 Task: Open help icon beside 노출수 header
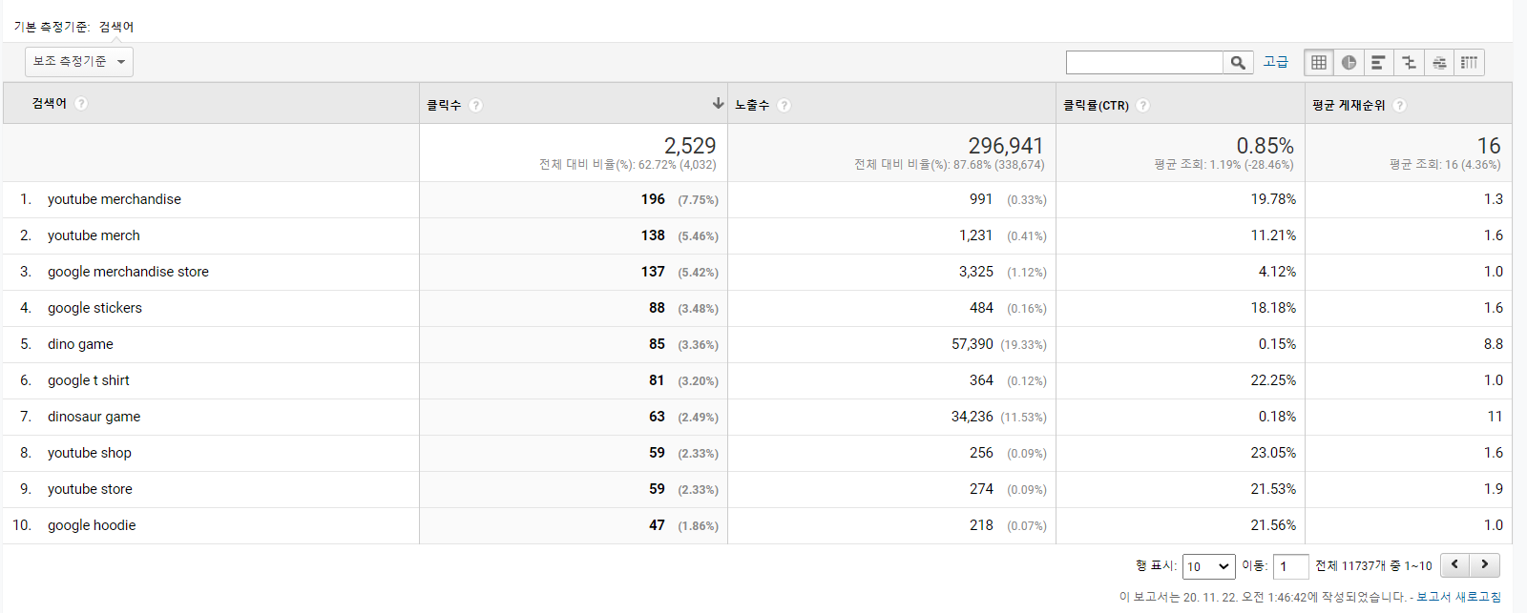pos(784,105)
